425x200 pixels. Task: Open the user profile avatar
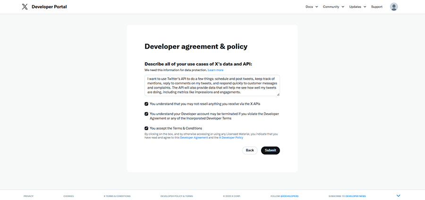click(393, 7)
